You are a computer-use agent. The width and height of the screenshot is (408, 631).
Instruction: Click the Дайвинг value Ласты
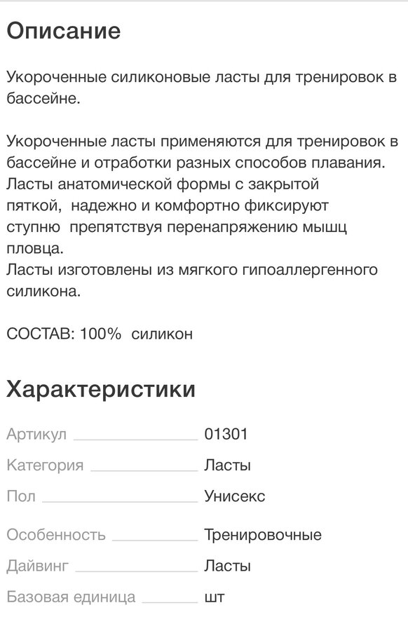coord(227,565)
